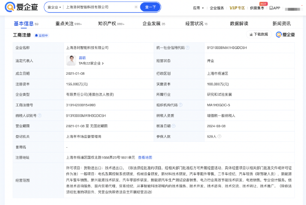Screen dimensions: 306x205
Task: Open the 企业服务 menu item
Action: point(217,8)
